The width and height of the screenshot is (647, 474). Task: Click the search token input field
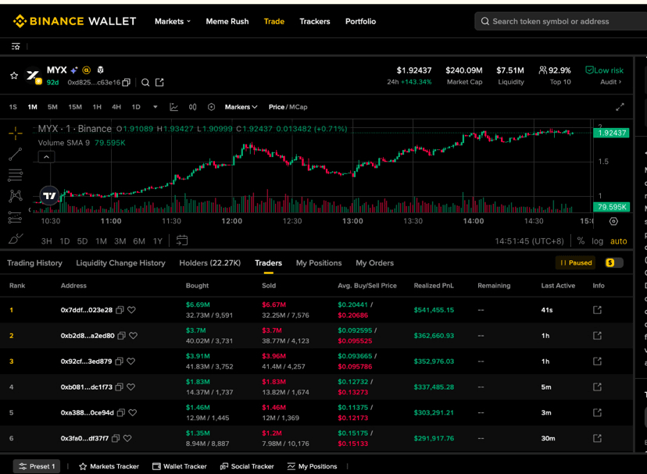tap(561, 21)
